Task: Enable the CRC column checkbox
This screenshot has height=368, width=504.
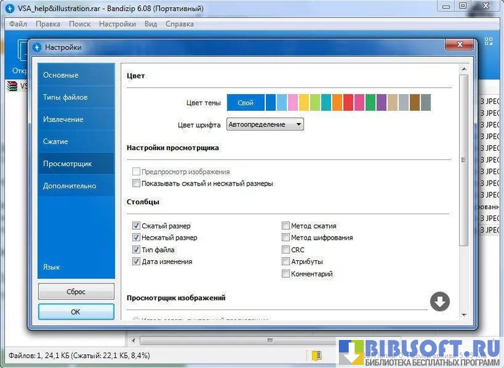Action: click(x=286, y=250)
